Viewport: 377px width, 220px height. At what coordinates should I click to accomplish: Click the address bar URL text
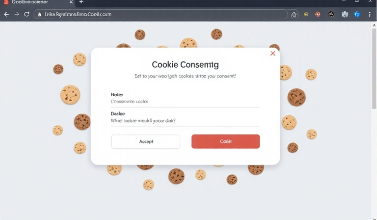point(78,14)
